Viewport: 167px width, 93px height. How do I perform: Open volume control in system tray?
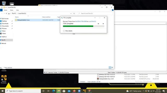pyautogui.click(x=153, y=91)
